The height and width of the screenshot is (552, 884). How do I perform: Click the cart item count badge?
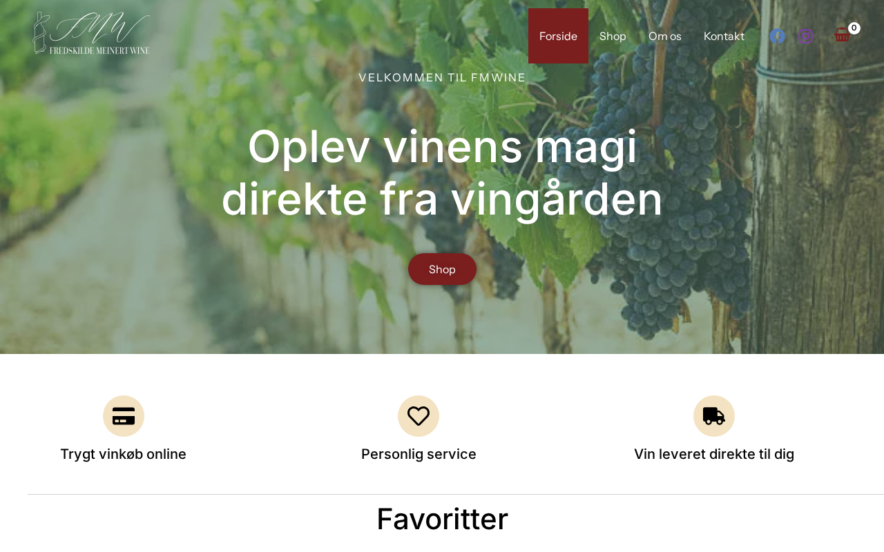[854, 28]
